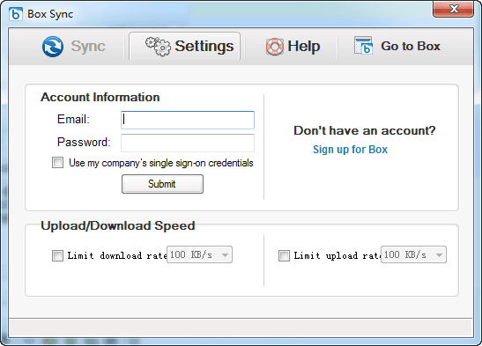This screenshot has width=482, height=346.
Task: Focus the Email input field
Action: click(x=188, y=120)
